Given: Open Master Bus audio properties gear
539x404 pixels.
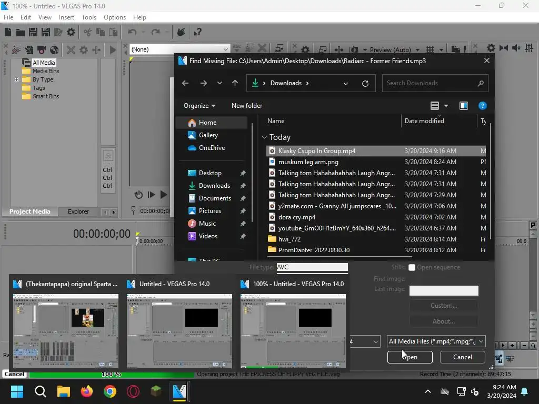Looking at the screenshot, I should click(x=491, y=48).
